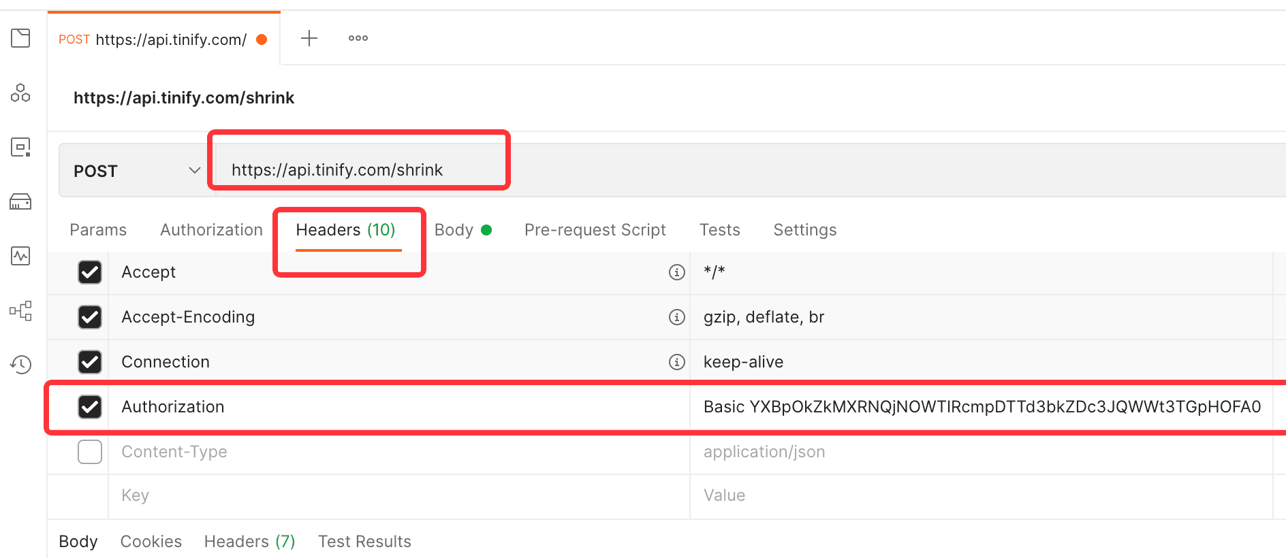Open the tab options ellipsis menu
This screenshot has width=1286, height=558.
(x=358, y=38)
